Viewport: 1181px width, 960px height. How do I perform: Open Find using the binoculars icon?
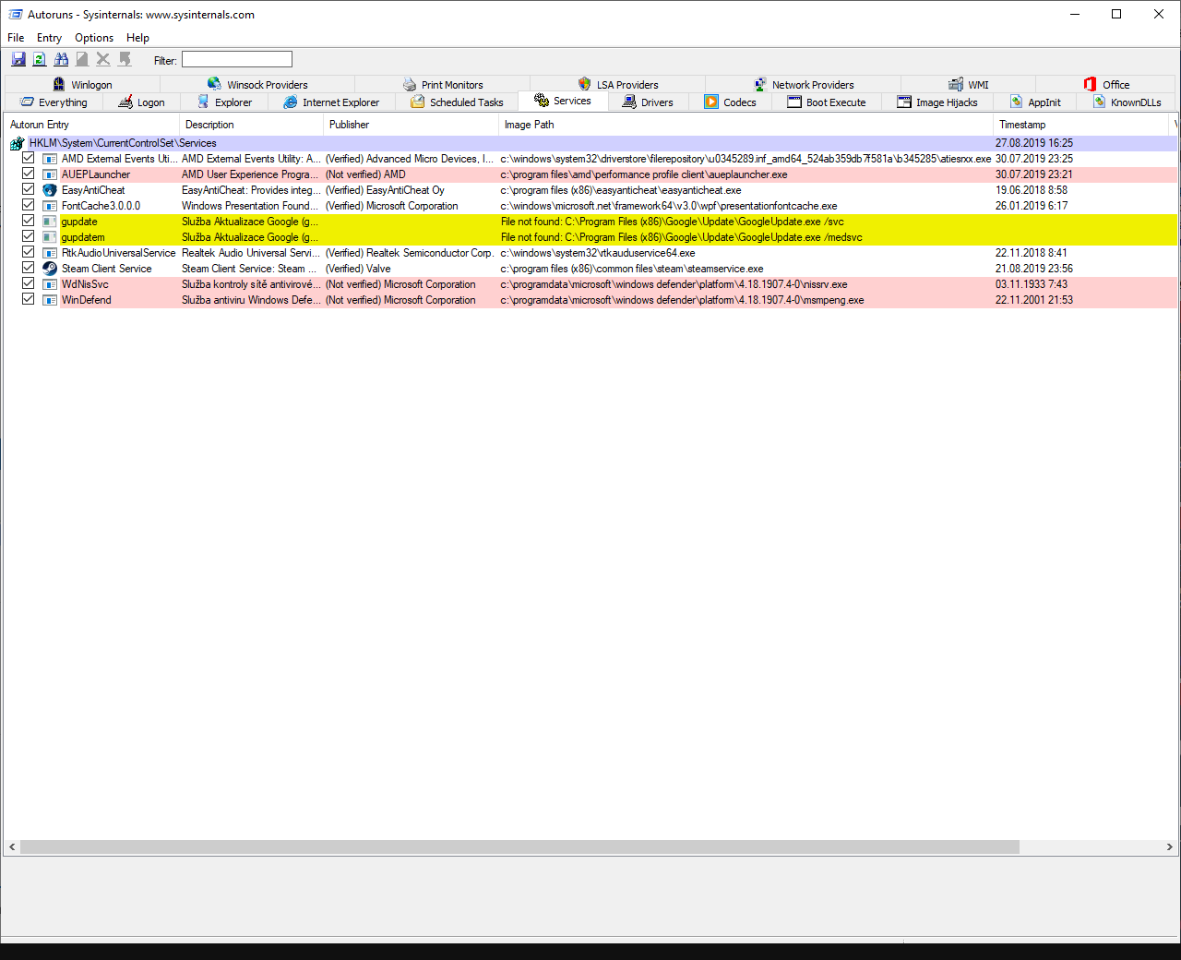point(61,59)
